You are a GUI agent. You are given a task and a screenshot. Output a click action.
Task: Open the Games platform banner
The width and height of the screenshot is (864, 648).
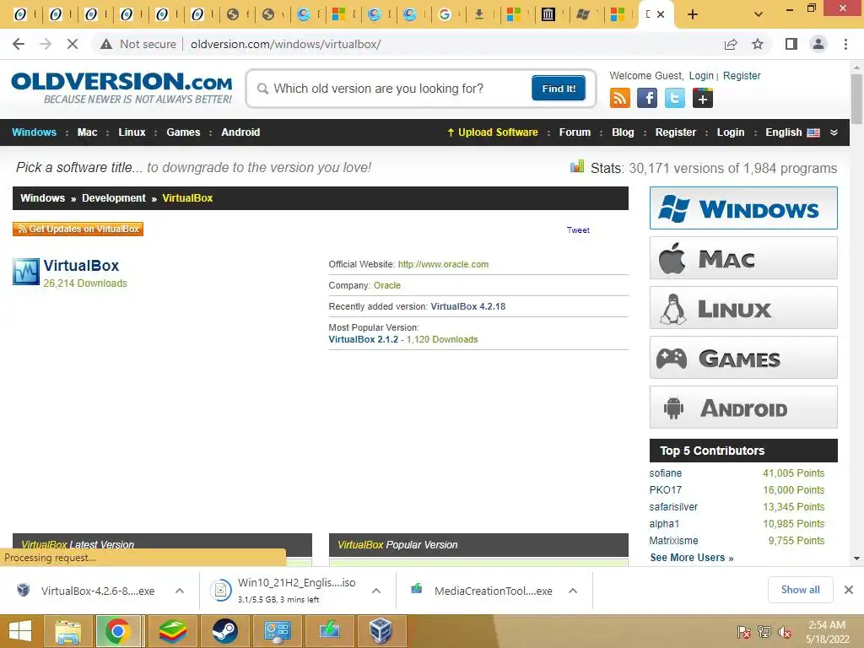point(743,358)
